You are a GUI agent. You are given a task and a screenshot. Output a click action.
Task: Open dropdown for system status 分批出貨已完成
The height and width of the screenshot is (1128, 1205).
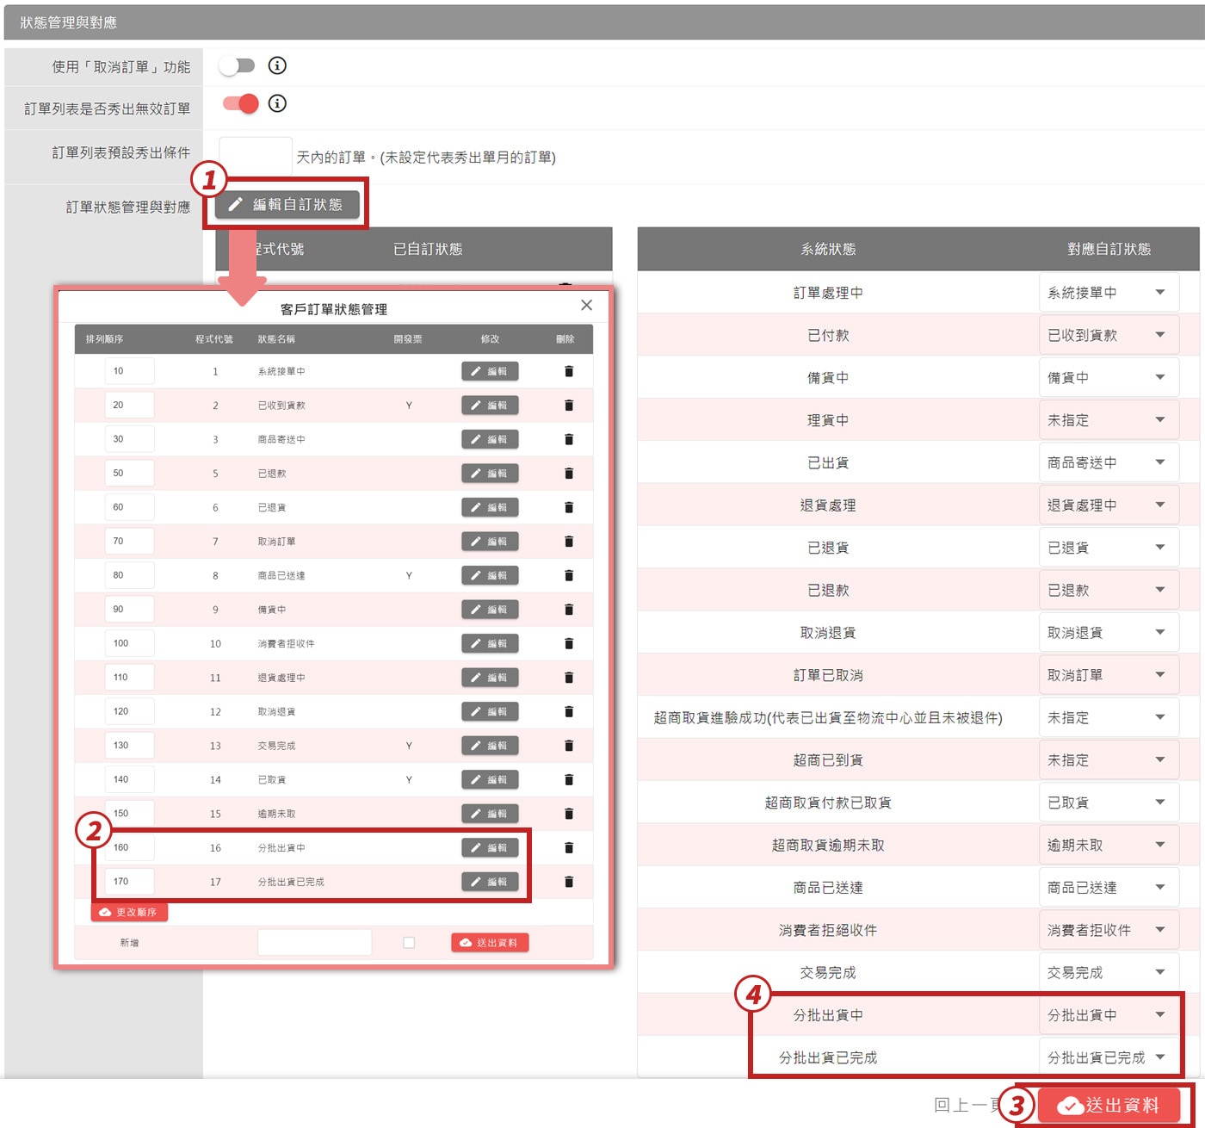(1109, 1057)
